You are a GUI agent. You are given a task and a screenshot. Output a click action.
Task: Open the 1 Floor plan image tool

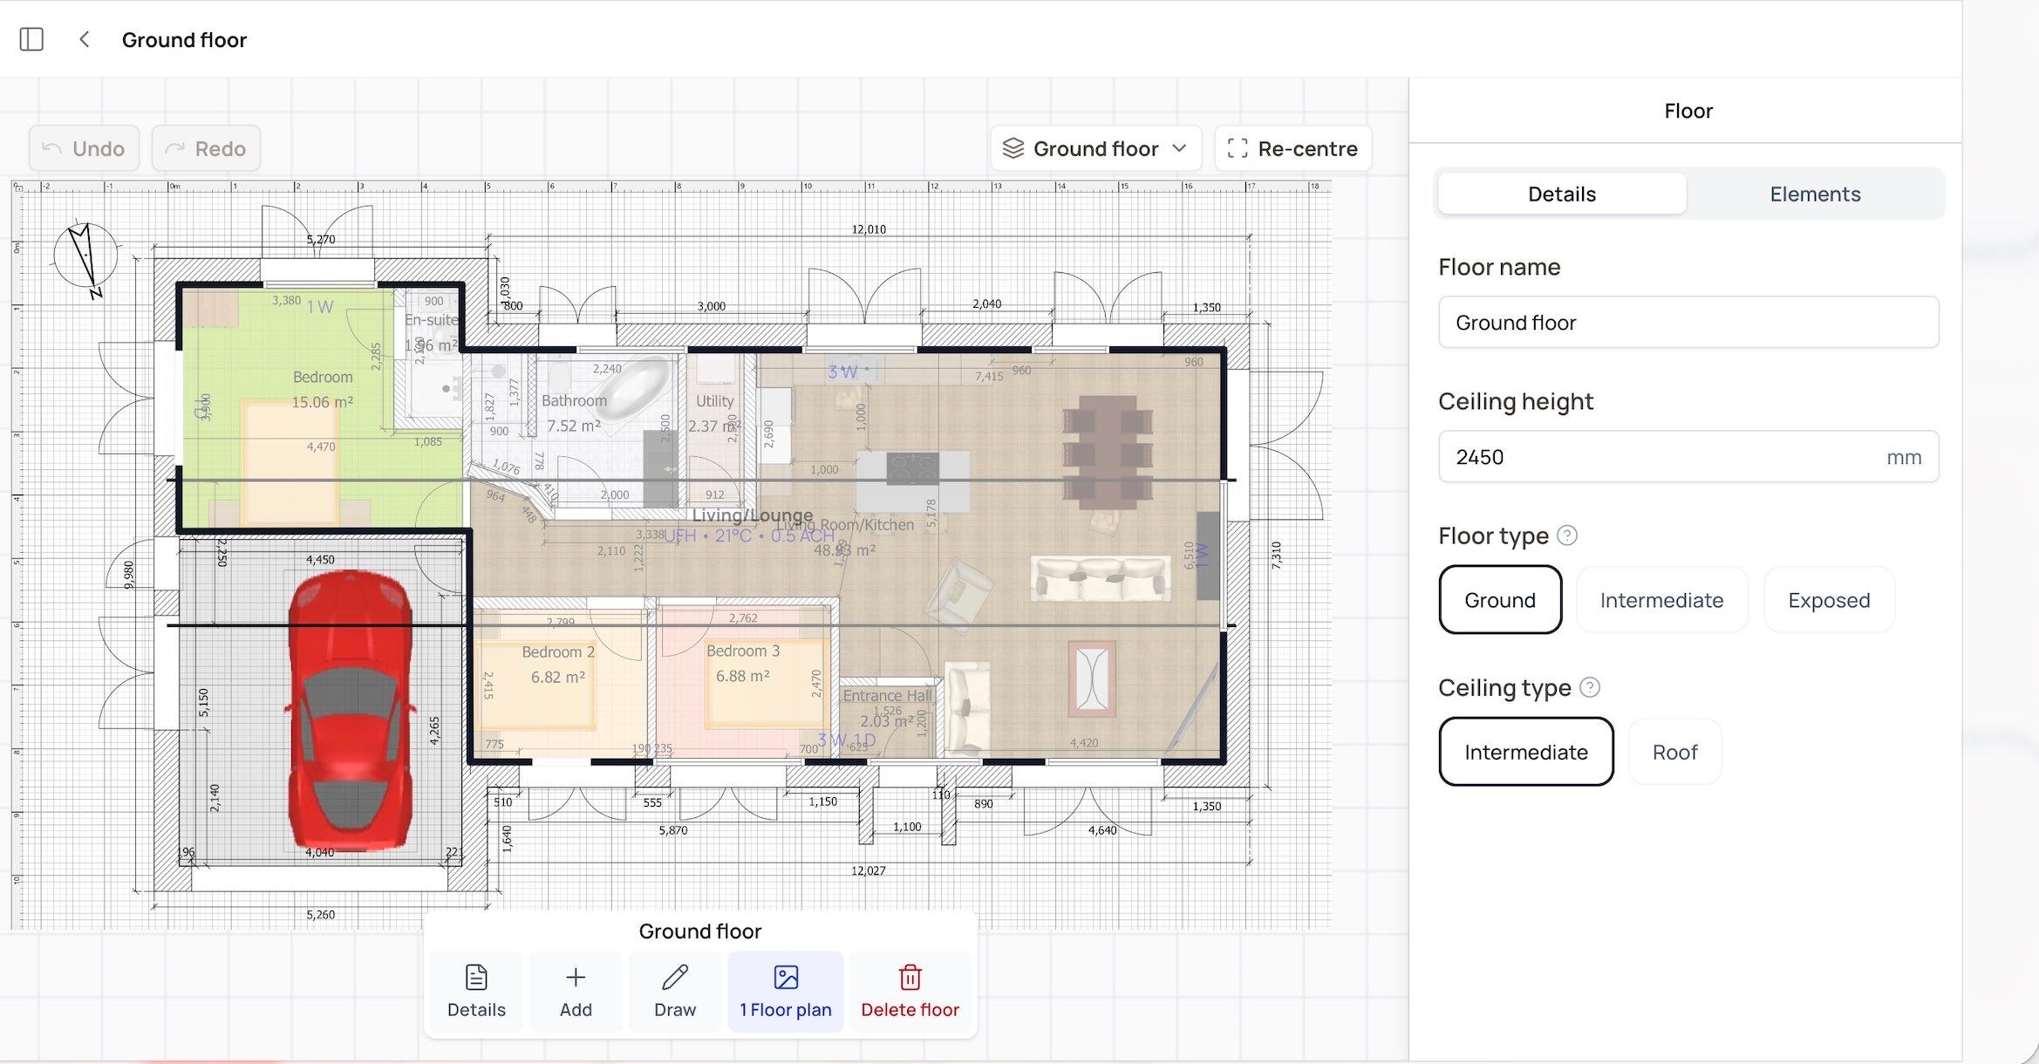point(786,978)
